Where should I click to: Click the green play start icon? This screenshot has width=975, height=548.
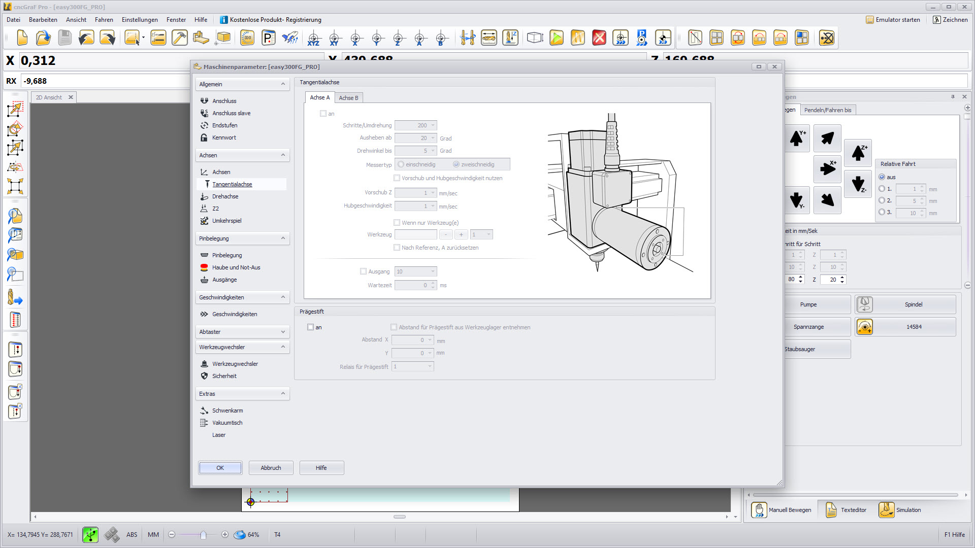pyautogui.click(x=557, y=38)
